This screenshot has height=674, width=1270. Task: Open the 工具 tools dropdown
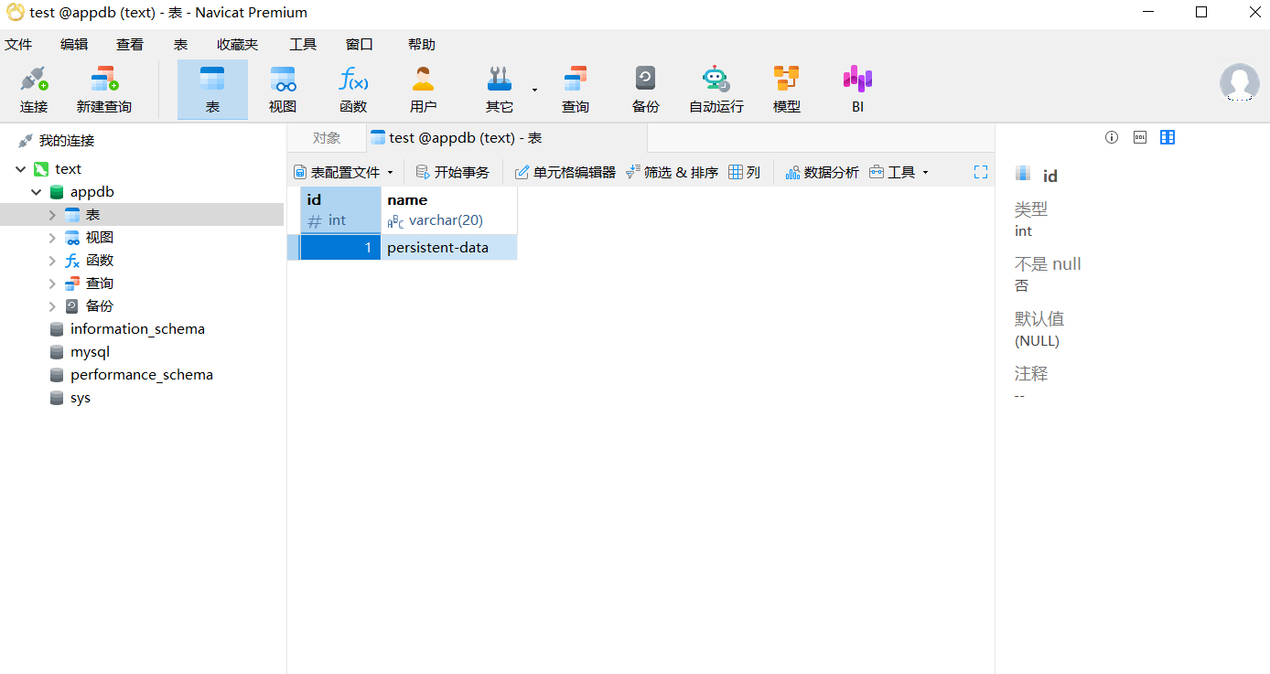899,172
